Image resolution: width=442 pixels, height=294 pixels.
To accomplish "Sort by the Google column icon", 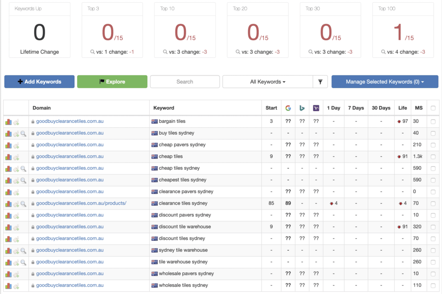I will 288,108.
